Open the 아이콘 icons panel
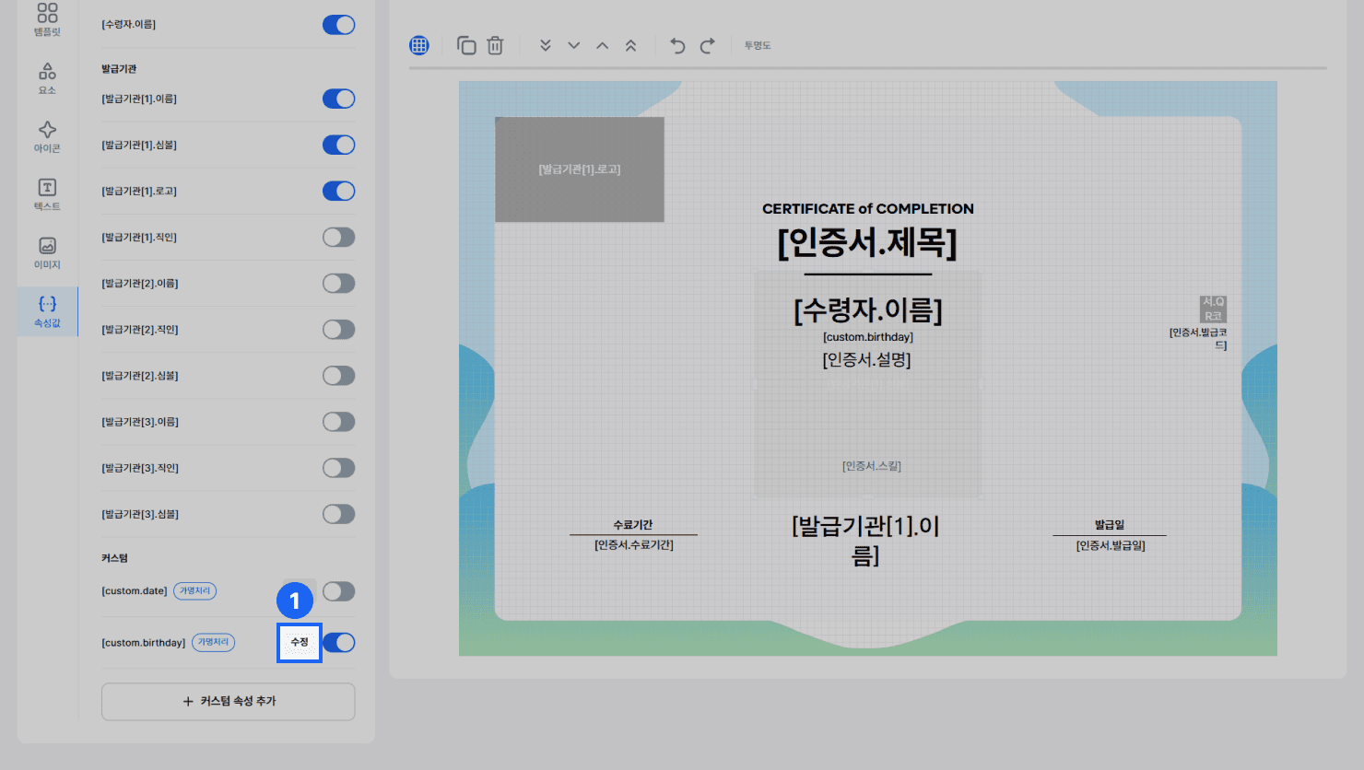 47,135
